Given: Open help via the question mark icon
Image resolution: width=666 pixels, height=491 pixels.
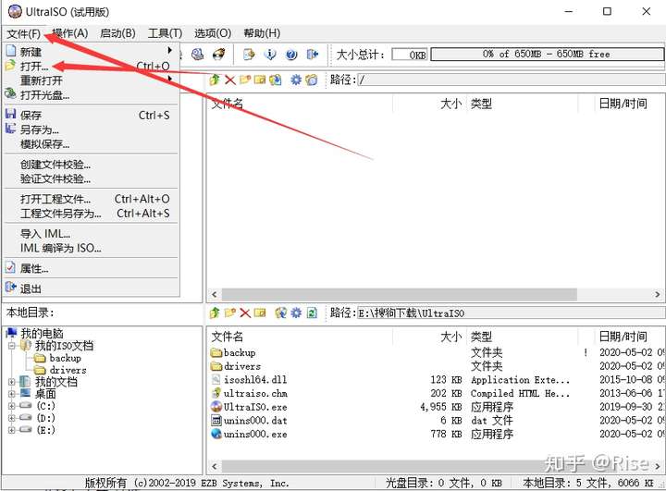Looking at the screenshot, I should point(291,54).
